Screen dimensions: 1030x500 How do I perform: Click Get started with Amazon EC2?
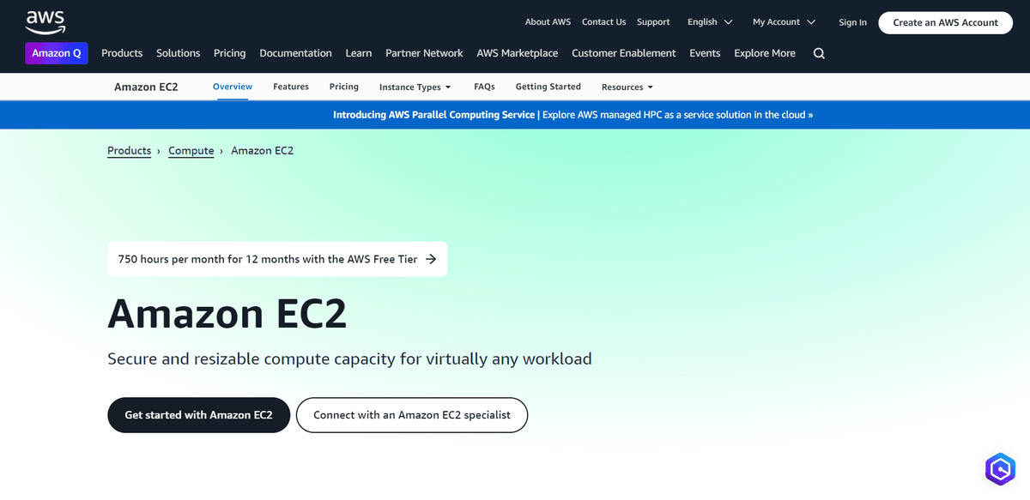point(198,414)
